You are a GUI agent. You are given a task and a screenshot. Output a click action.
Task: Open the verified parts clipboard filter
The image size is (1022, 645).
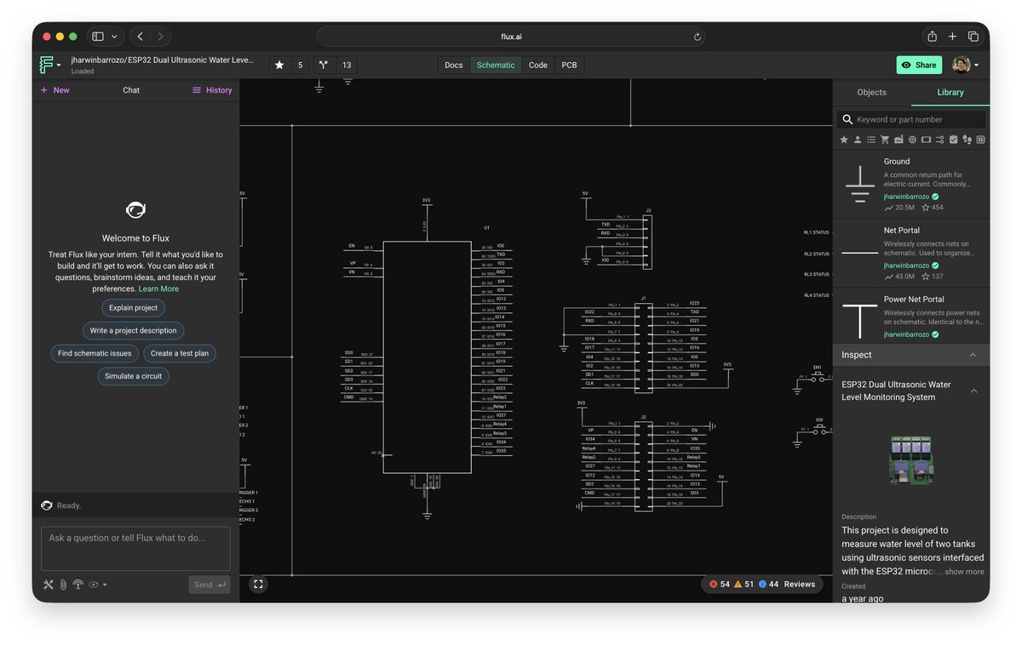953,140
